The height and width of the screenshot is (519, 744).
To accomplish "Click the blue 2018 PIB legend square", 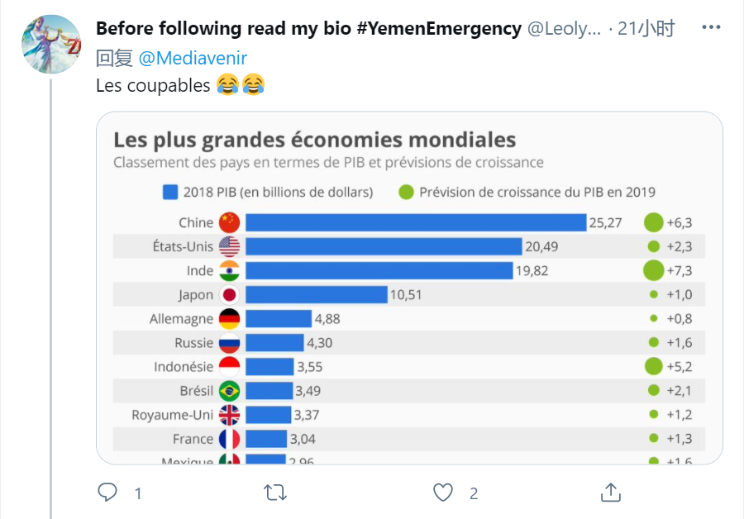I will click(x=170, y=193).
